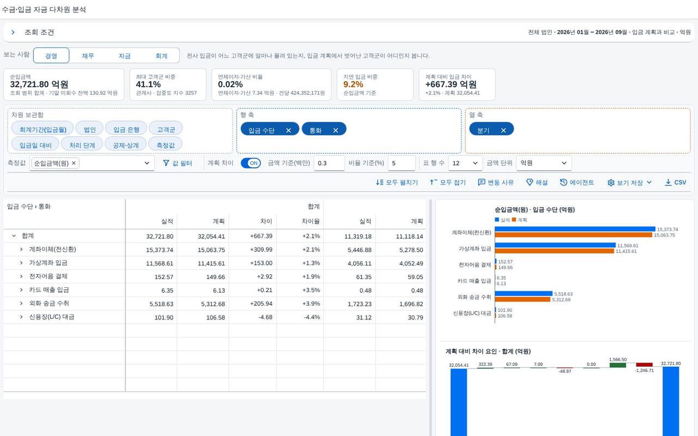Switch to the 회계 viewer tab
Screen dimensions: 698x436
pos(161,56)
